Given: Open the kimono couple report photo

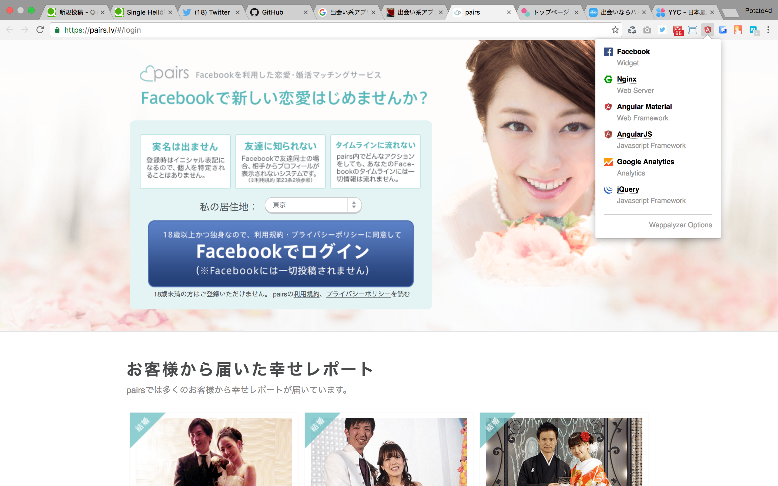Looking at the screenshot, I should pyautogui.click(x=564, y=452).
